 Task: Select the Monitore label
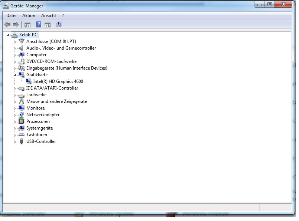coord(35,108)
